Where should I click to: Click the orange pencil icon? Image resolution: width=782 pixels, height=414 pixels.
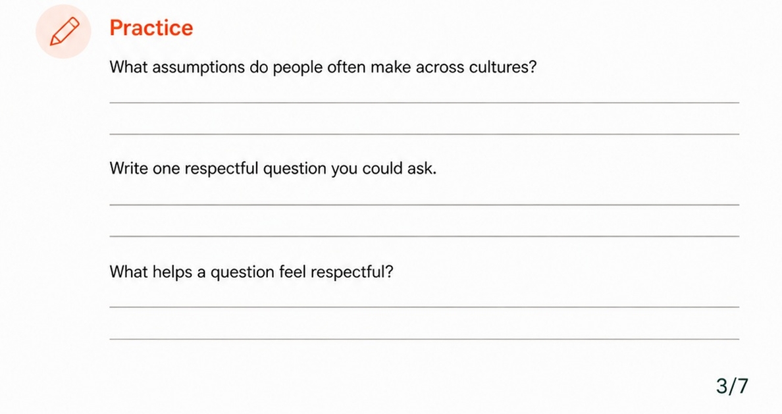pos(63,32)
